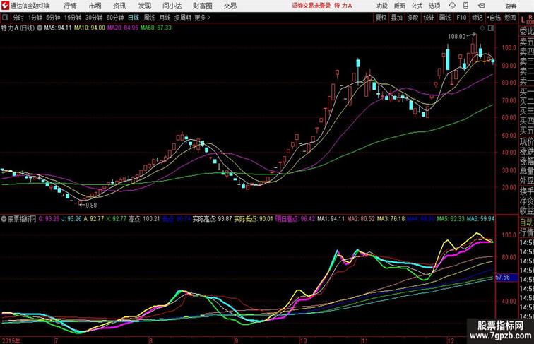Switch to the 1分钟 chart period
Screen dimensions: 534x344
tap(35, 18)
